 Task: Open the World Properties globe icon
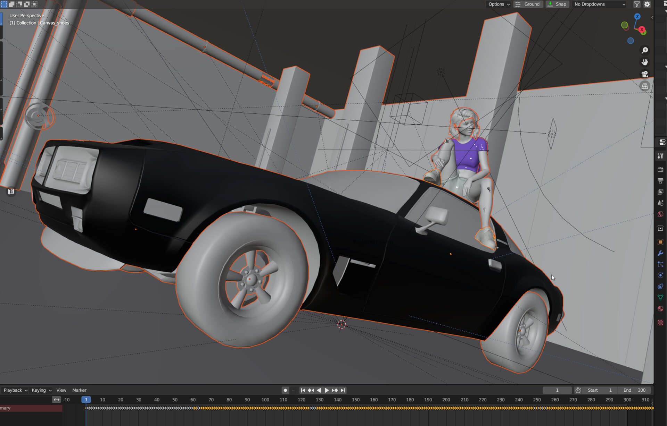tap(660, 214)
